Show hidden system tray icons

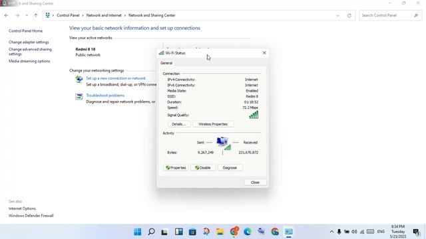[x=331, y=232]
